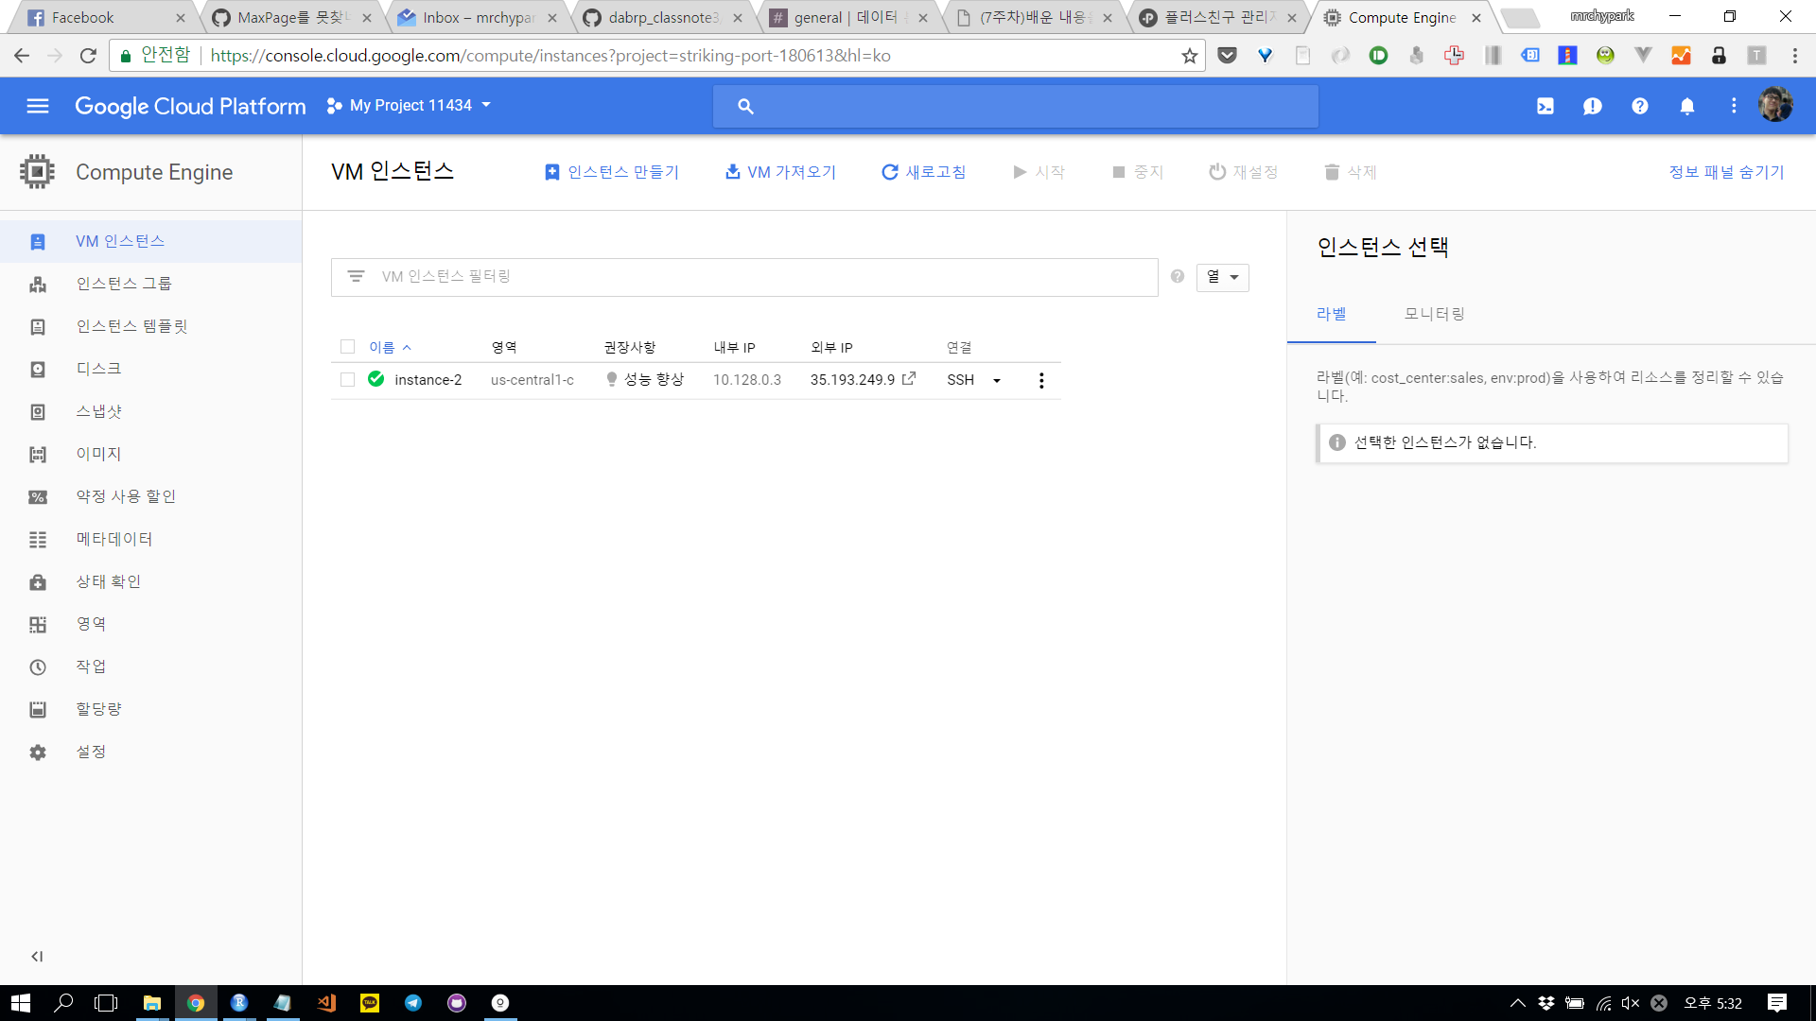
Task: Collapse the left sidebar arrow
Action: coord(37,956)
